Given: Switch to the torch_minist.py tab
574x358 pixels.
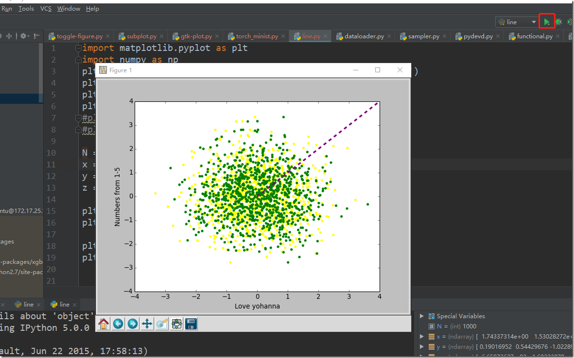Looking at the screenshot, I should (x=257, y=36).
